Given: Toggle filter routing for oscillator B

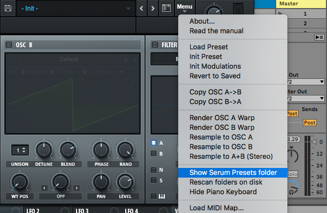Looking at the screenshot, I should 154,153.
